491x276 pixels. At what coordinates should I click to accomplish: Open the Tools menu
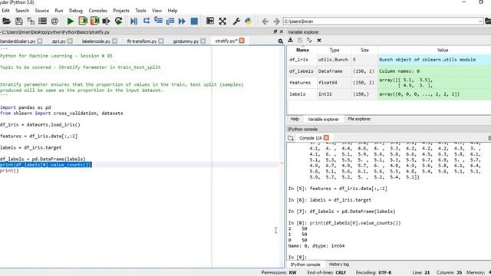[140, 10]
